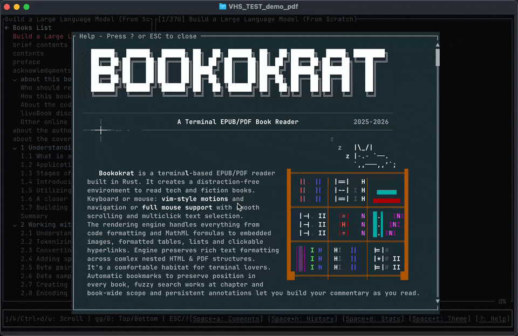The width and height of the screenshot is (518, 336).
Task: Click the bold 'Bookokrat' word in description
Action: click(117, 174)
